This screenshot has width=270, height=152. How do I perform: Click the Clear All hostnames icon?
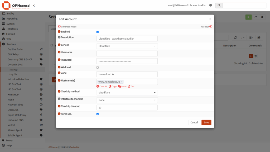(x=98, y=87)
